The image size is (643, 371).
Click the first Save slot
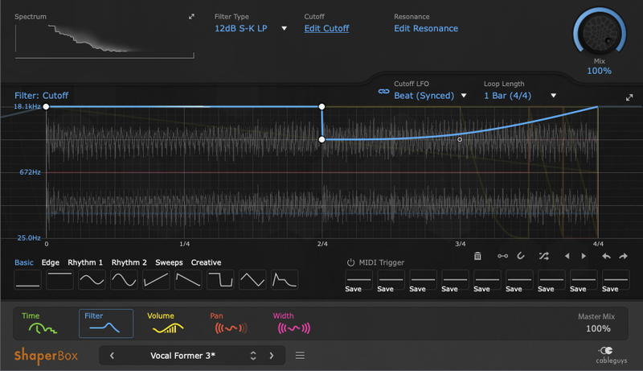tap(358, 281)
